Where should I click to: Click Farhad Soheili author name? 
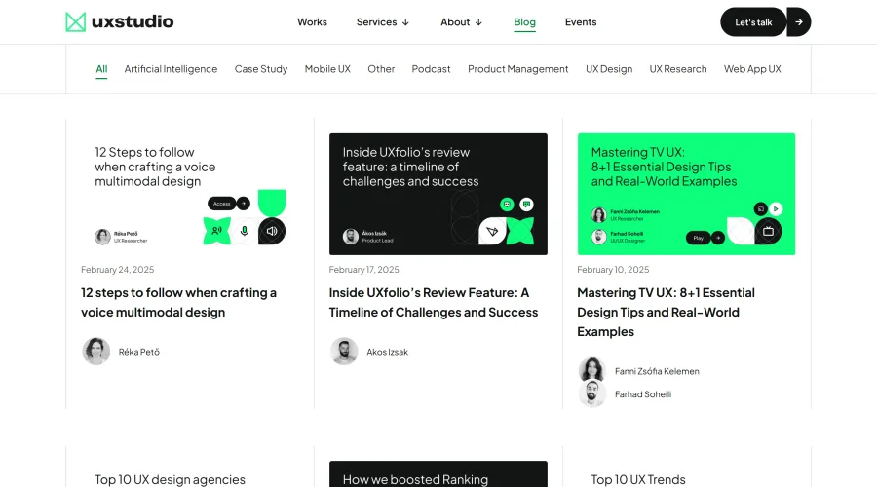pos(643,394)
